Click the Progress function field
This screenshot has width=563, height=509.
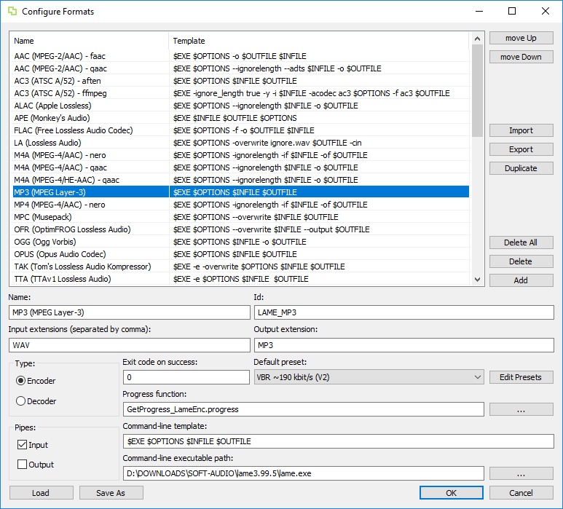tap(304, 409)
